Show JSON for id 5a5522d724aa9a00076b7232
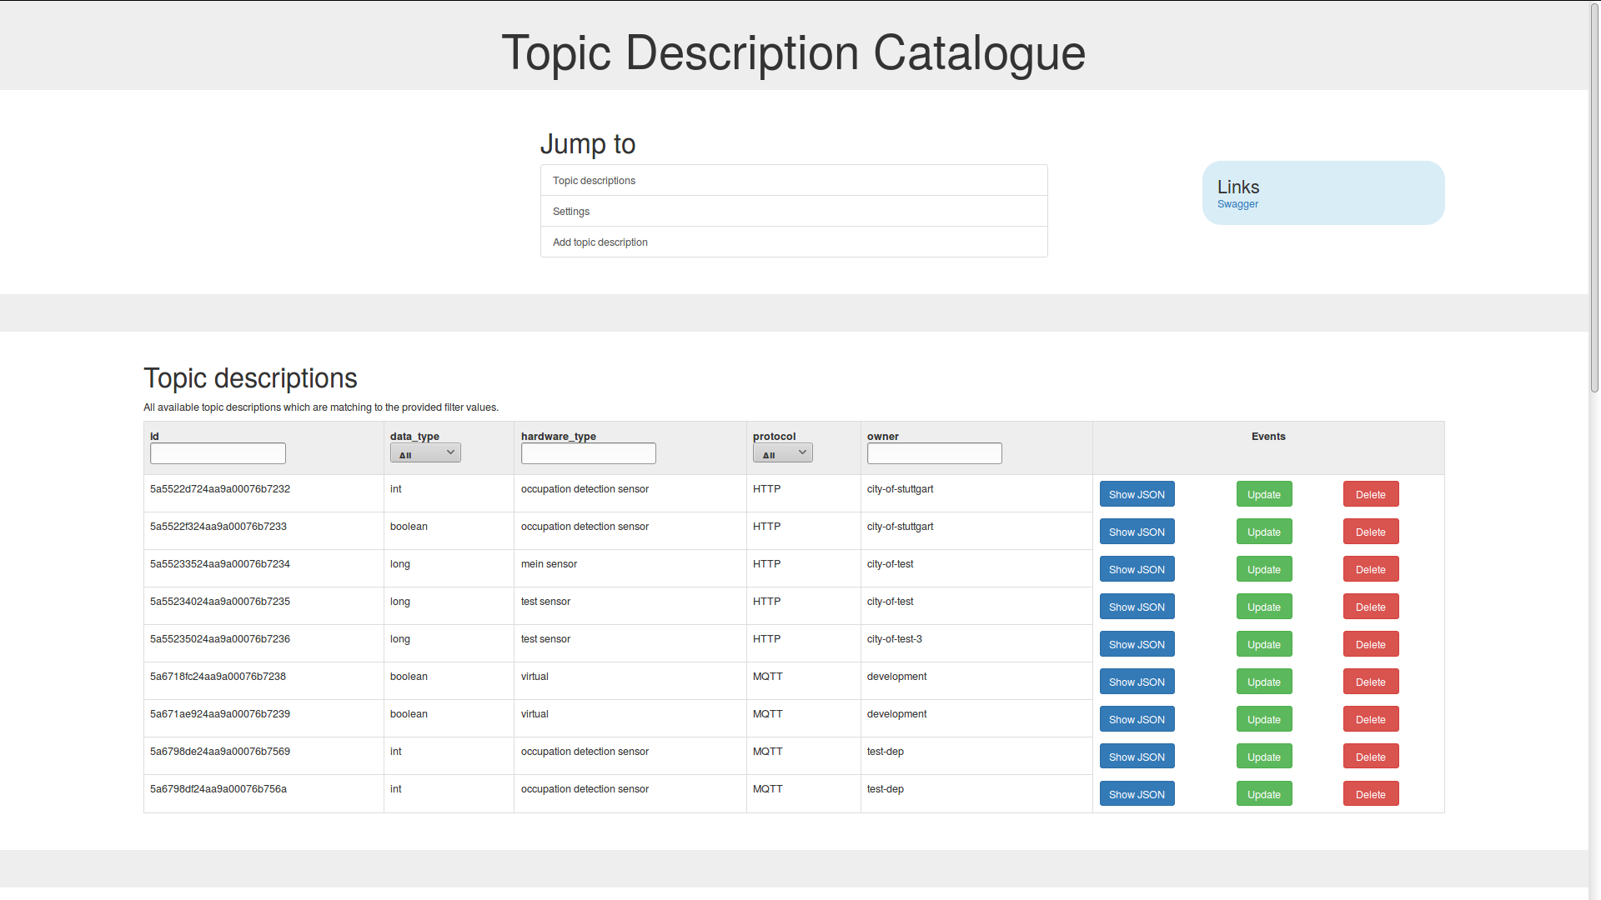The height and width of the screenshot is (900, 1601). 1137,494
